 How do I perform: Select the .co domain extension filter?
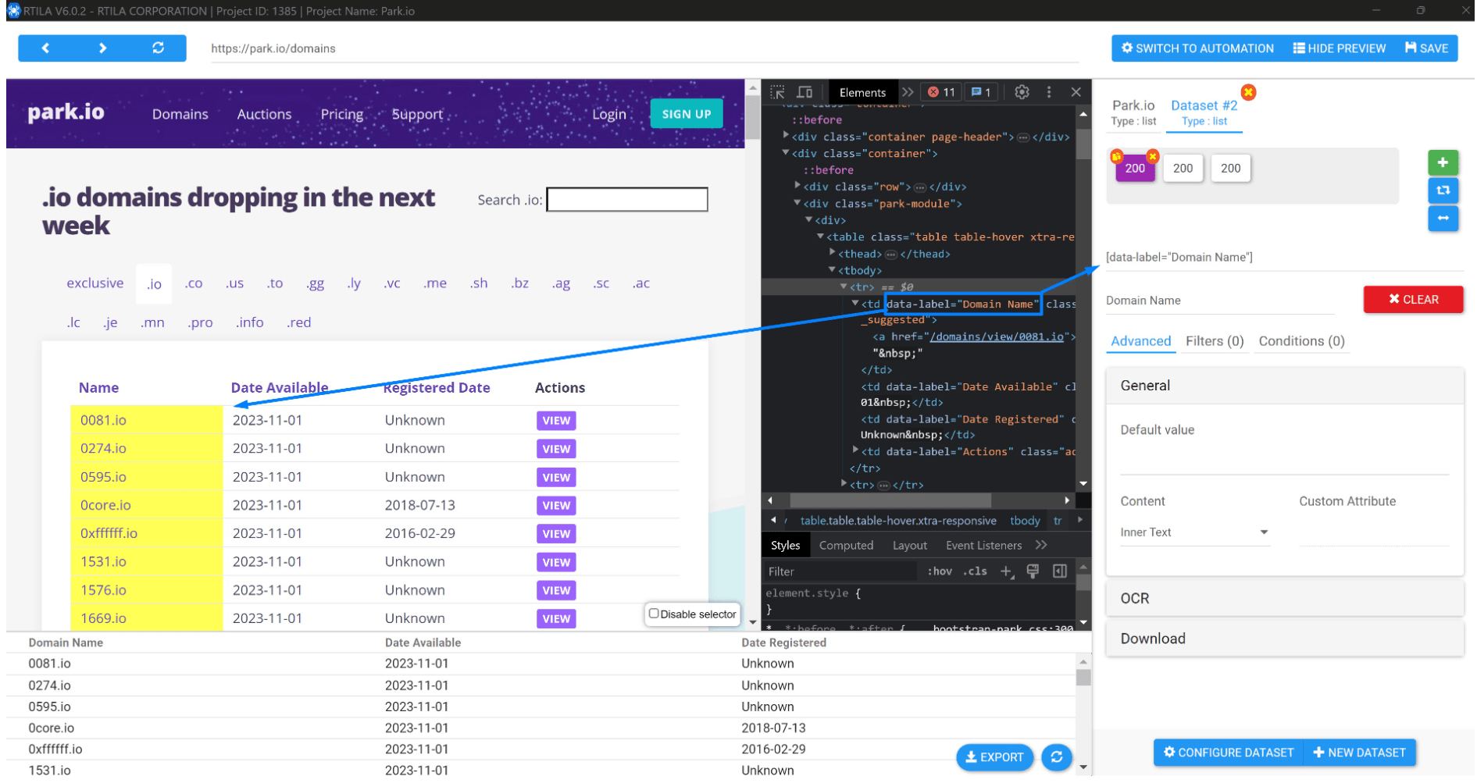(x=193, y=283)
